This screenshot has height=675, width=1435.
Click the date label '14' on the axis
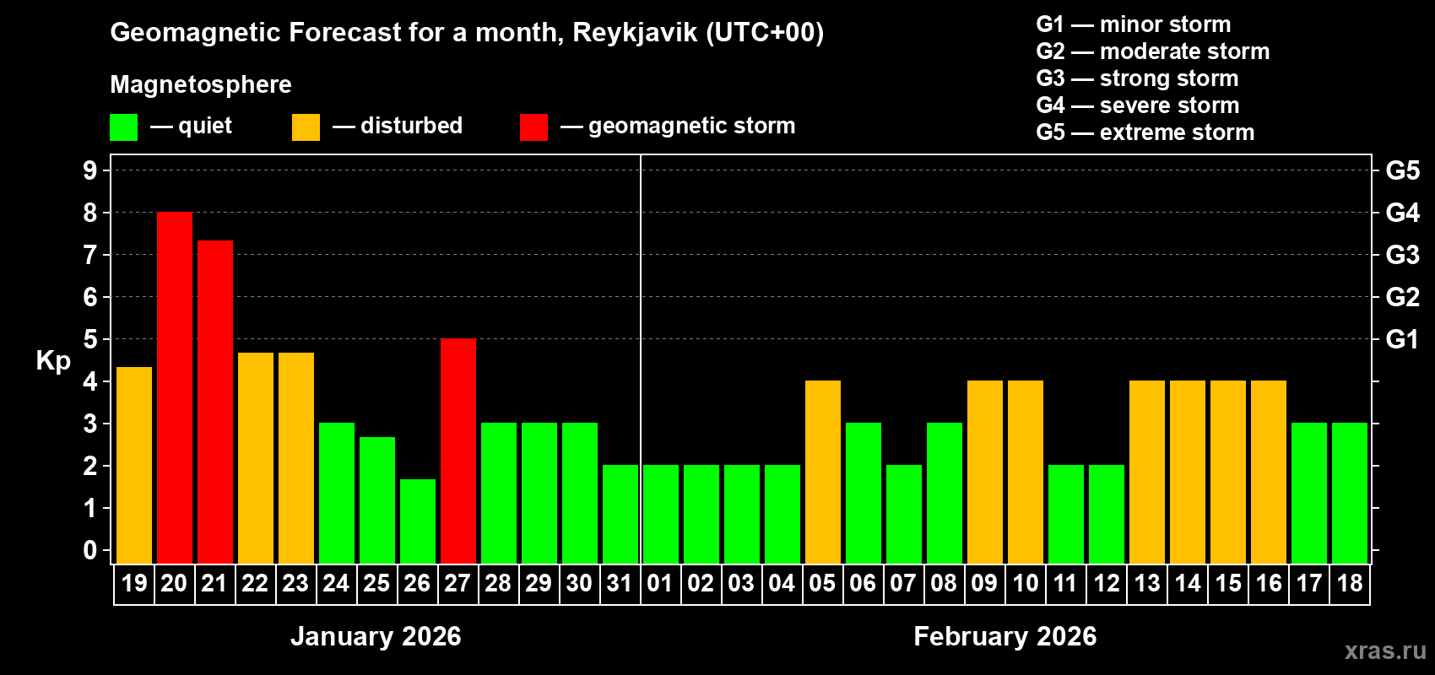(1188, 583)
